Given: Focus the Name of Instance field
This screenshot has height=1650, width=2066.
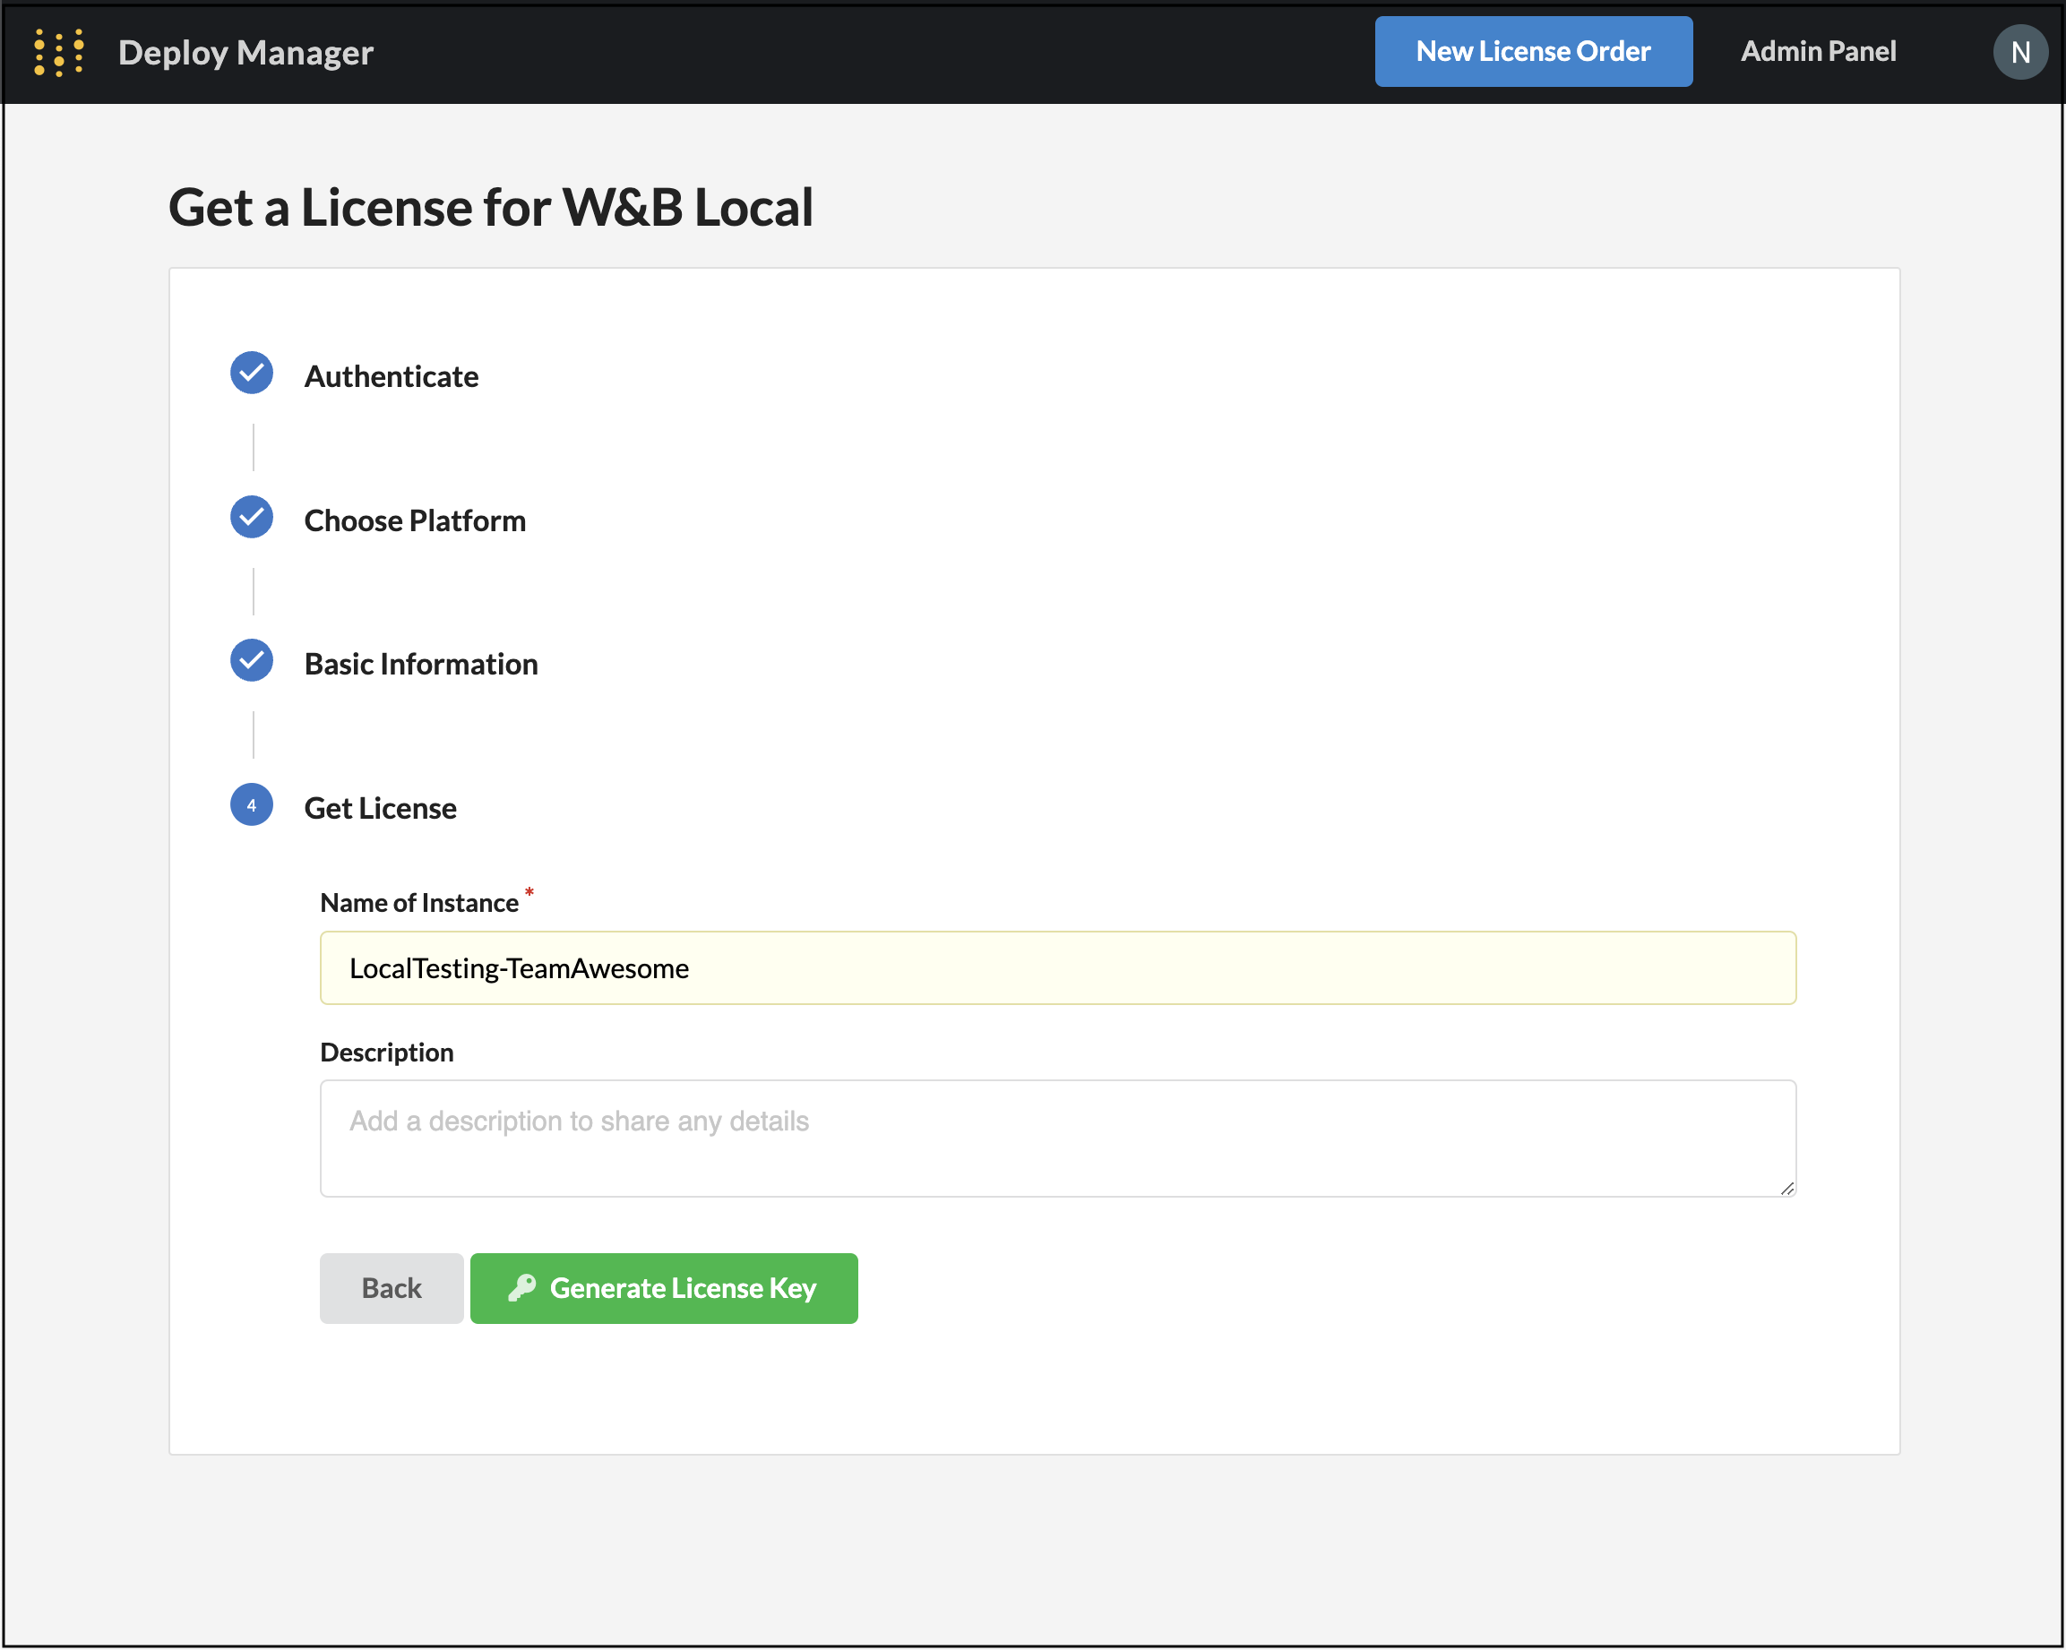Looking at the screenshot, I should [x=1057, y=967].
